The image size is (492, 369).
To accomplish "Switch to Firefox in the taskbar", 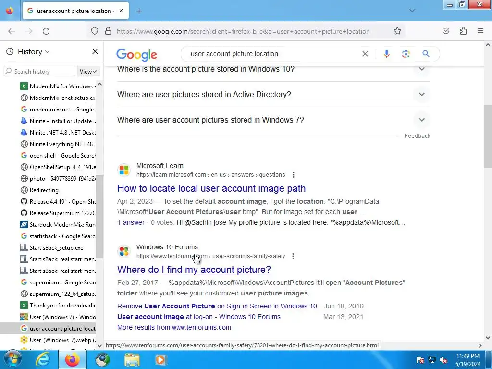I will [x=72, y=360].
